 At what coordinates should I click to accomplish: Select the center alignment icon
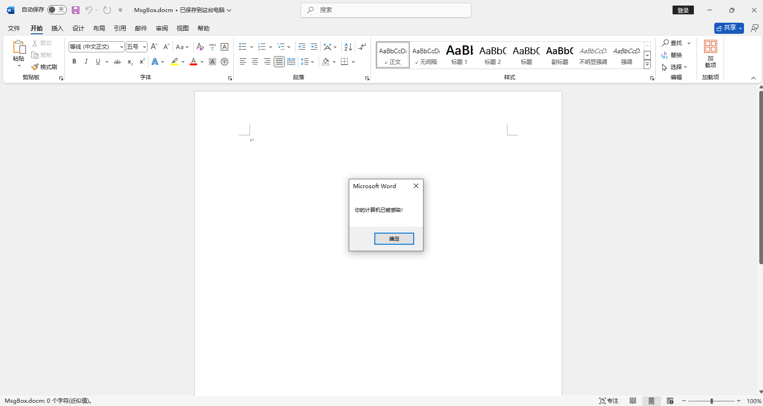[255, 62]
